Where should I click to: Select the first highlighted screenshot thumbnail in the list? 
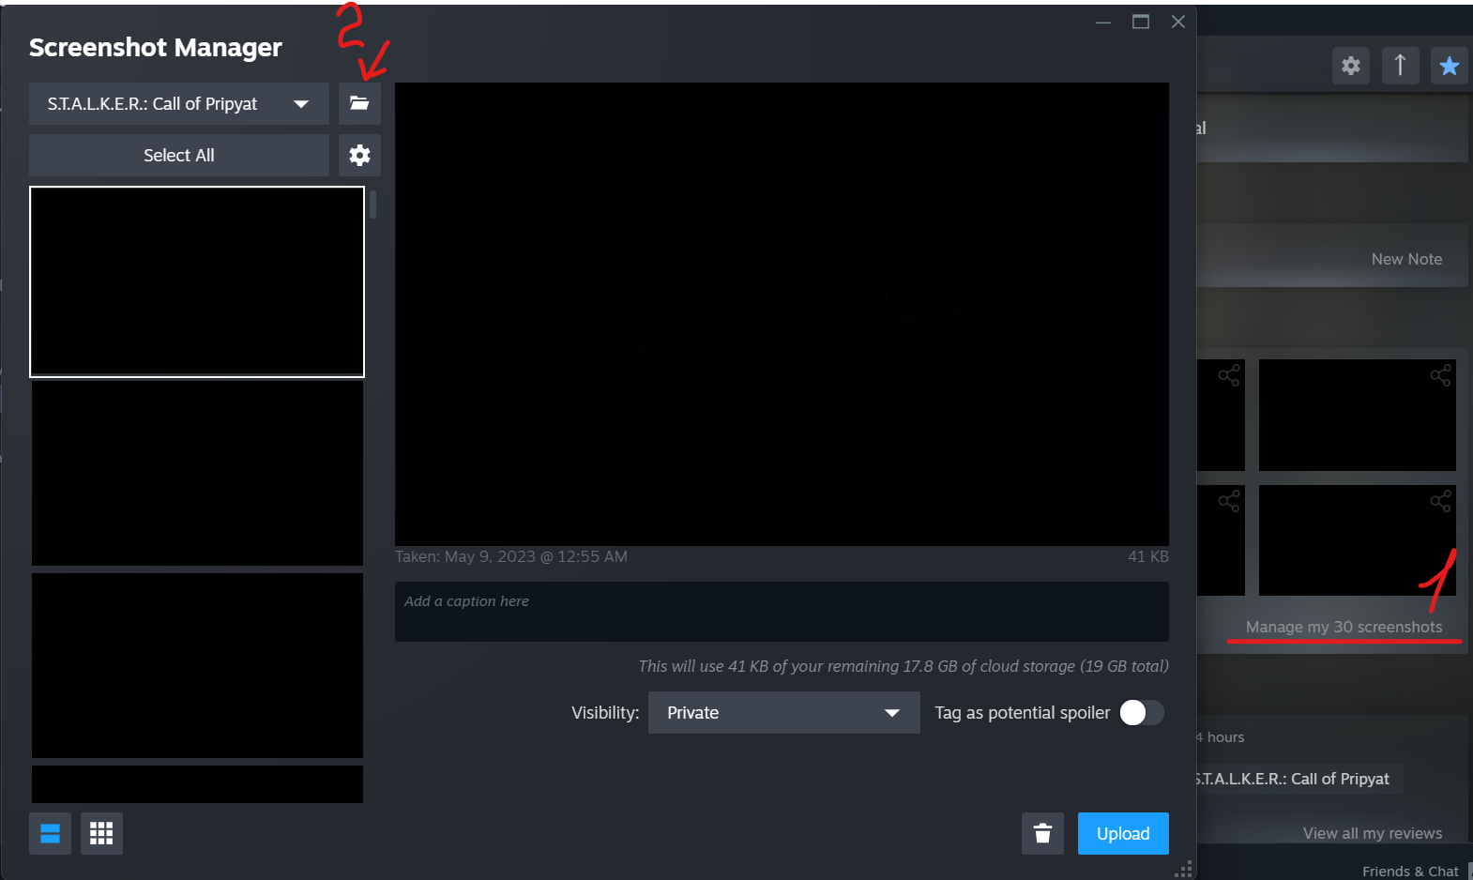click(197, 281)
